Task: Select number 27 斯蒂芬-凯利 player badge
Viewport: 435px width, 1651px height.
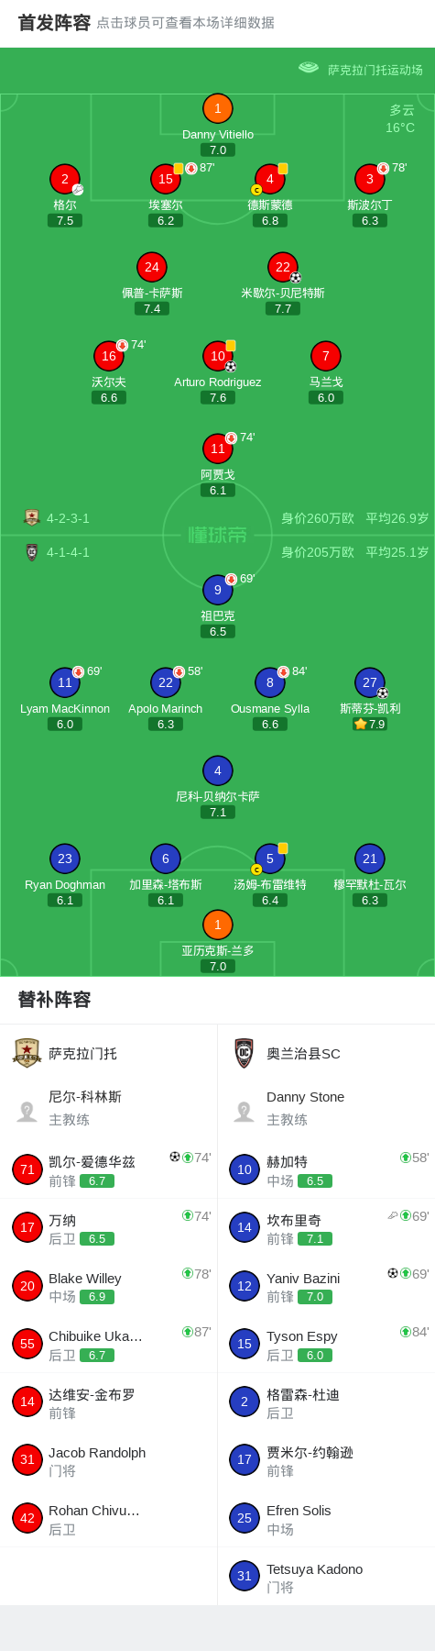Action: coord(370,682)
